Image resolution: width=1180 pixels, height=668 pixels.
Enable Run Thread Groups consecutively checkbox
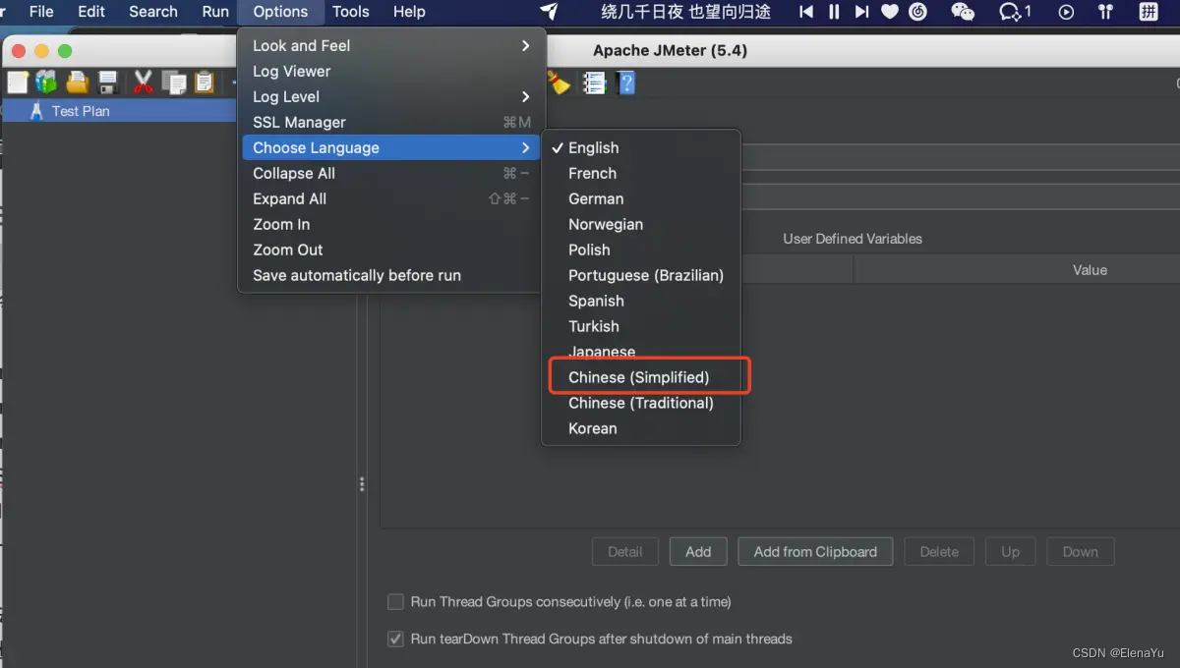tap(395, 601)
